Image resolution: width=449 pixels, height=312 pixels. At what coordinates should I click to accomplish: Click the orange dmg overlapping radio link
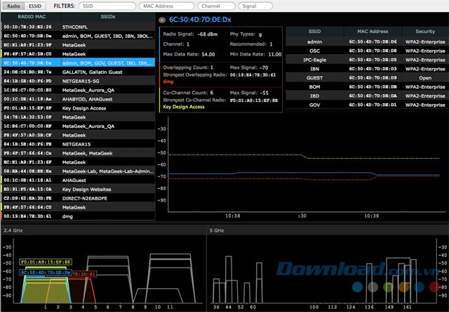(x=168, y=83)
